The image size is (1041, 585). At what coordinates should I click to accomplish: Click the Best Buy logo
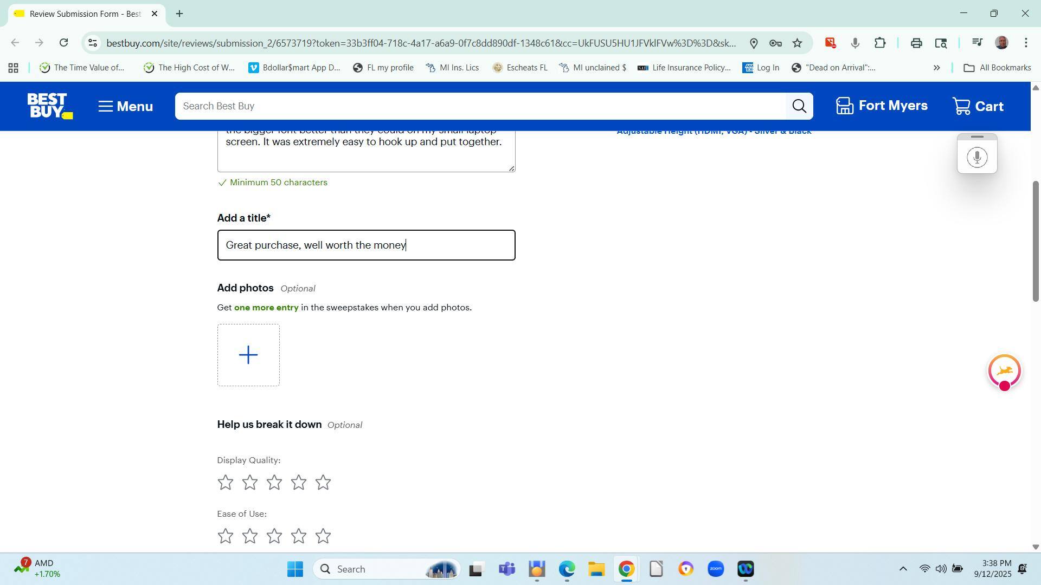point(49,106)
